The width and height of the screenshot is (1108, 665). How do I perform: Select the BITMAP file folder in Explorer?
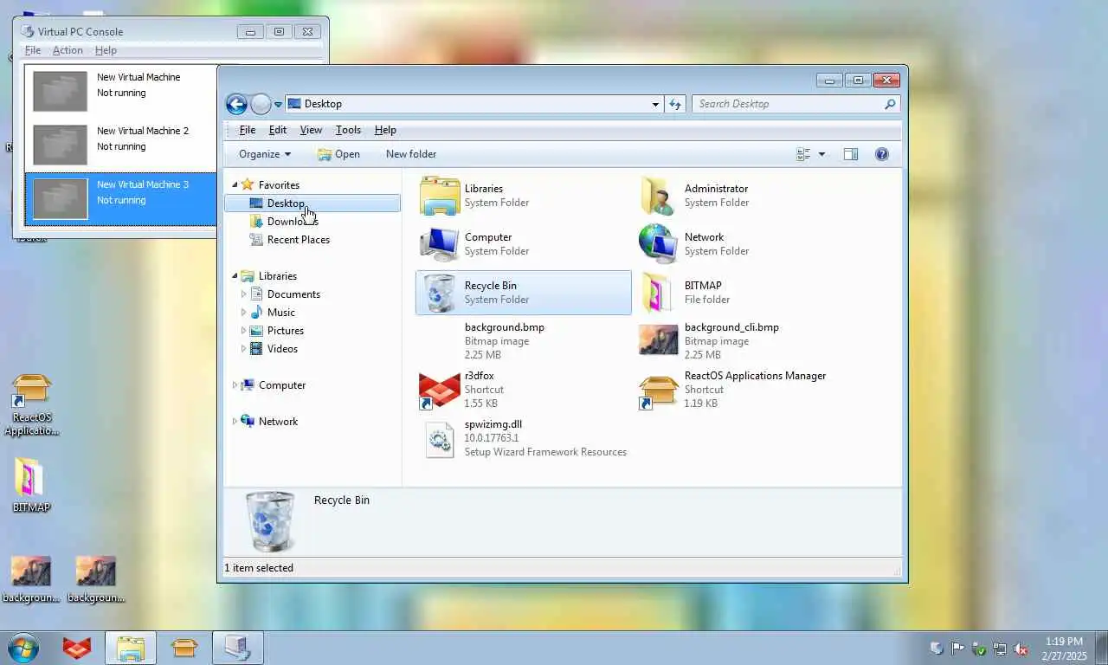[x=659, y=293]
